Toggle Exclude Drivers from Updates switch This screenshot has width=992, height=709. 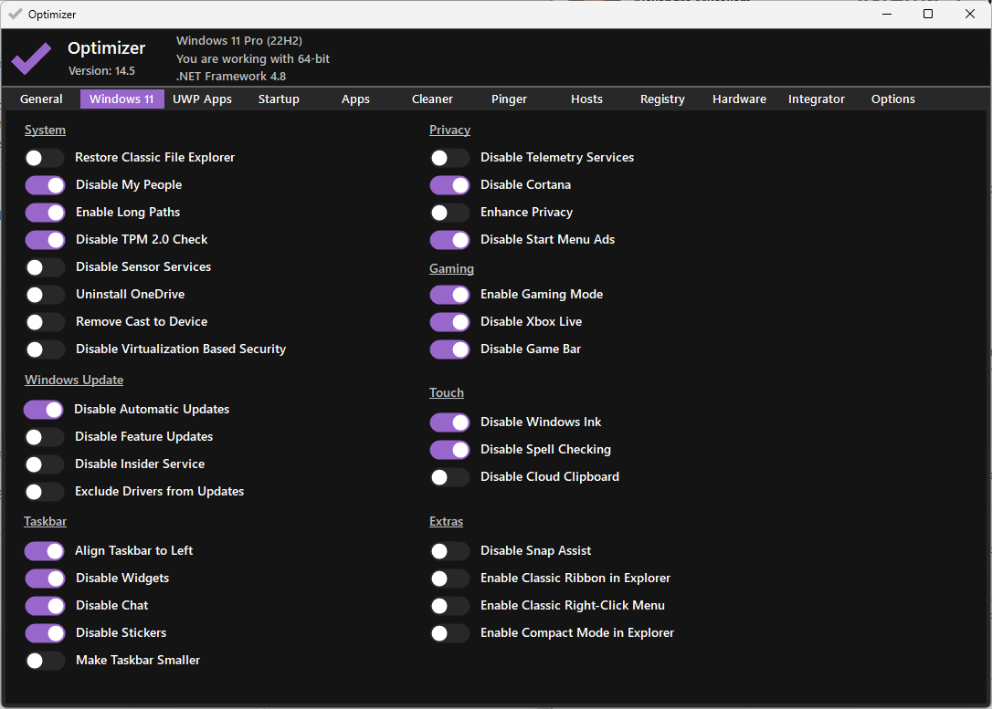[44, 492]
